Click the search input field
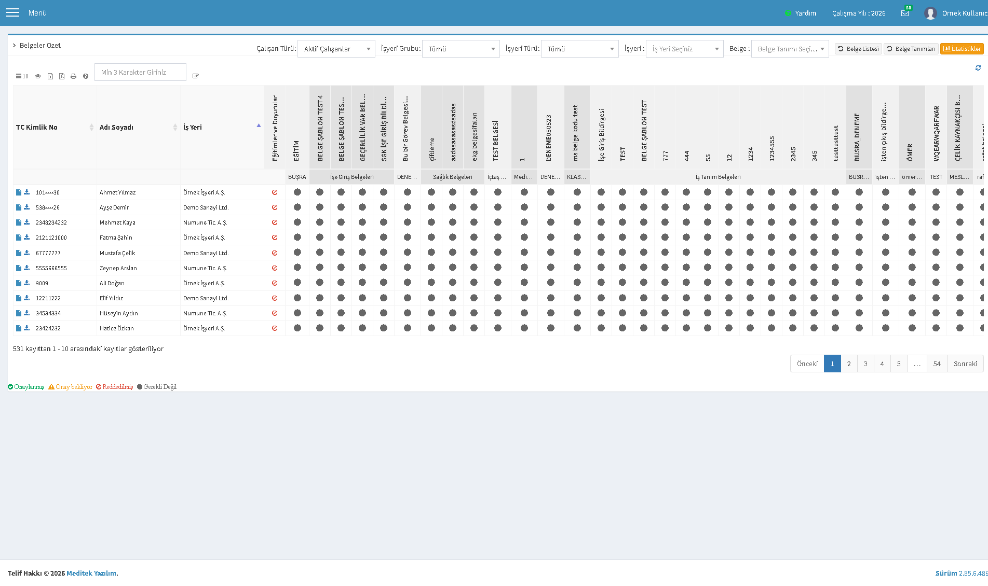 pyautogui.click(x=140, y=72)
